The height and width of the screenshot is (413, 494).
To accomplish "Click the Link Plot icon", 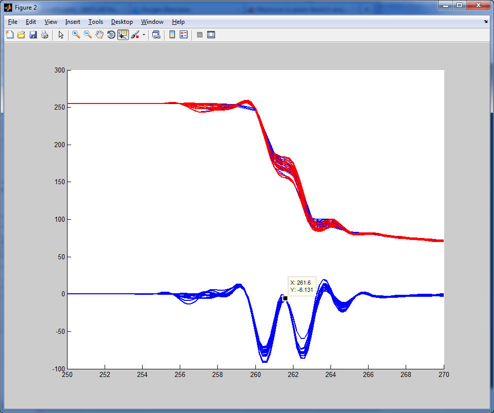I will pyautogui.click(x=156, y=35).
